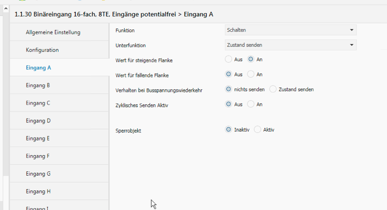Switch to the Konfiguration tab
This screenshot has width=387, height=210.
pos(42,50)
